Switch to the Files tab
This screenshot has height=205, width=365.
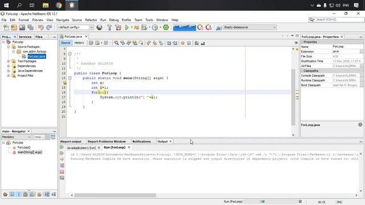click(x=39, y=36)
